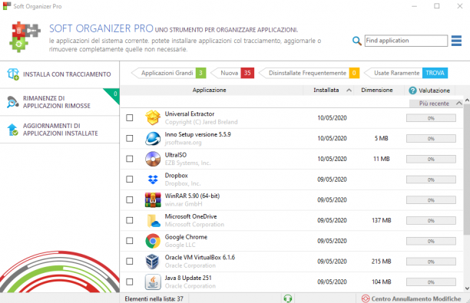Screen dimensions: 470x303
Task: Check the Oracle VM VirtualBox checkbox
Action: tap(130, 262)
